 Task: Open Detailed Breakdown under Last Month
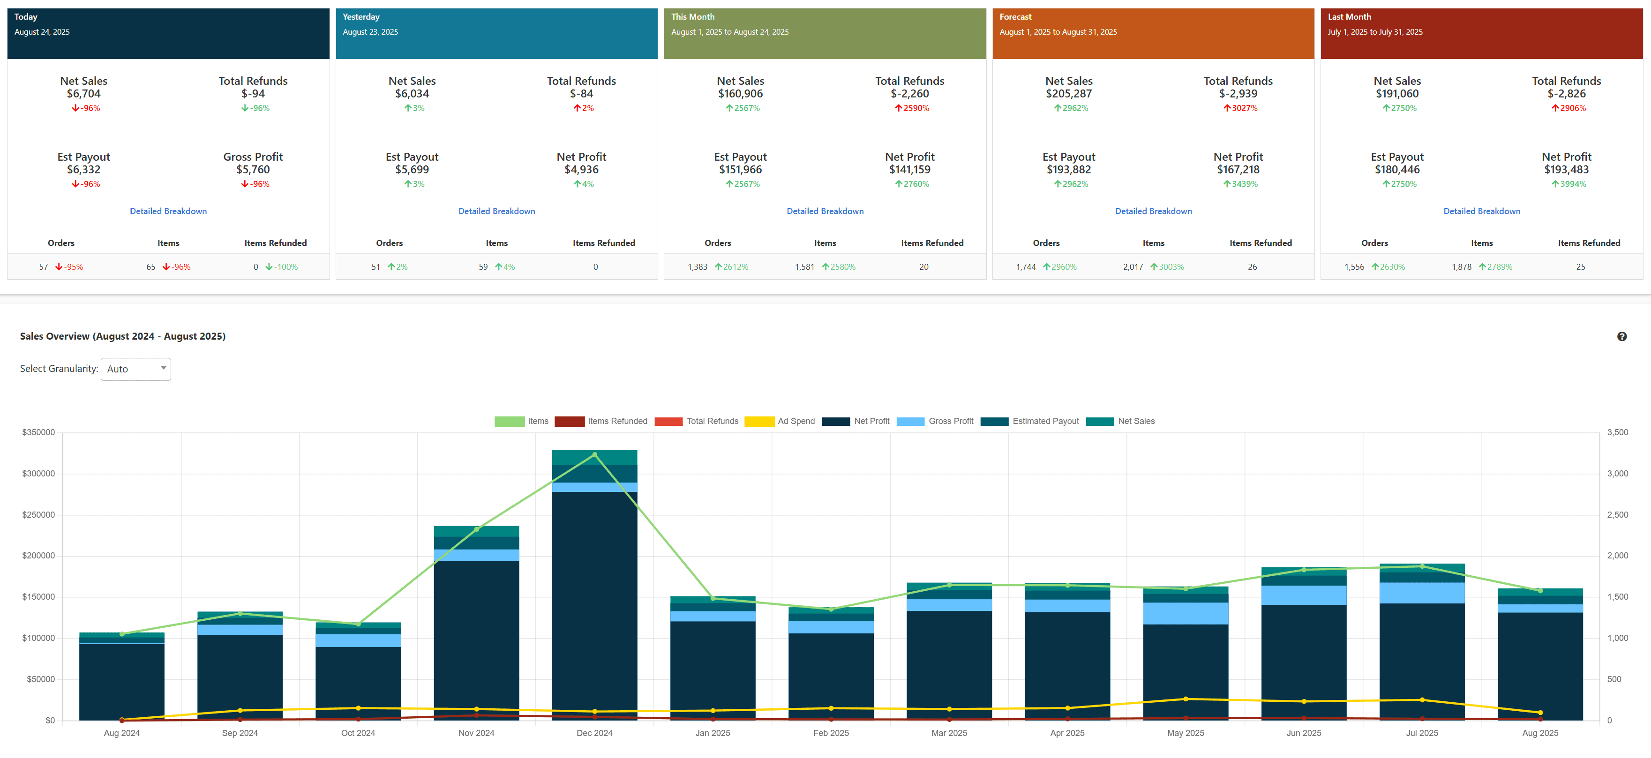1482,211
